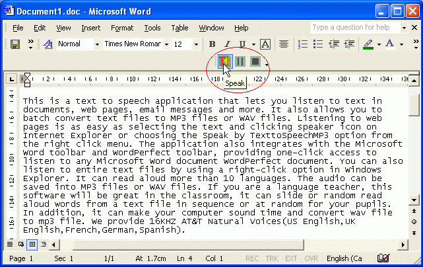Apply the character border icon
This screenshot has width=423, height=267.
click(265, 44)
